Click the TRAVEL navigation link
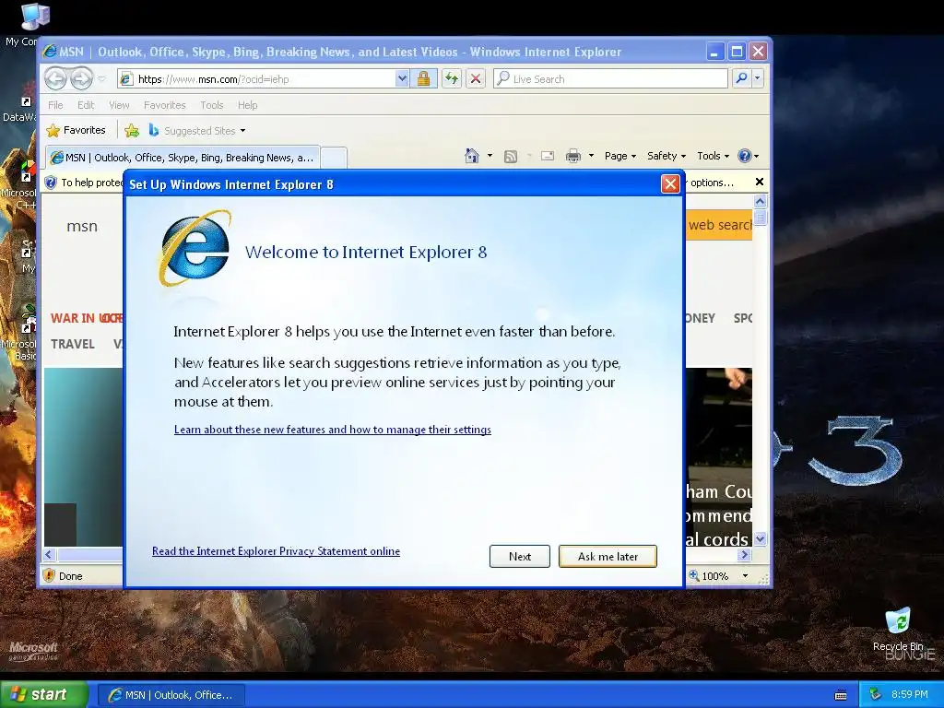This screenshot has width=944, height=708. (x=73, y=344)
